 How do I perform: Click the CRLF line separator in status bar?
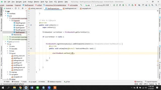pos(141,84)
